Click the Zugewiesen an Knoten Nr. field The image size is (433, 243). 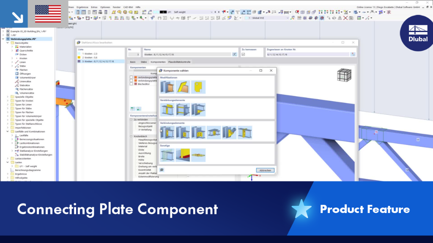308,54
